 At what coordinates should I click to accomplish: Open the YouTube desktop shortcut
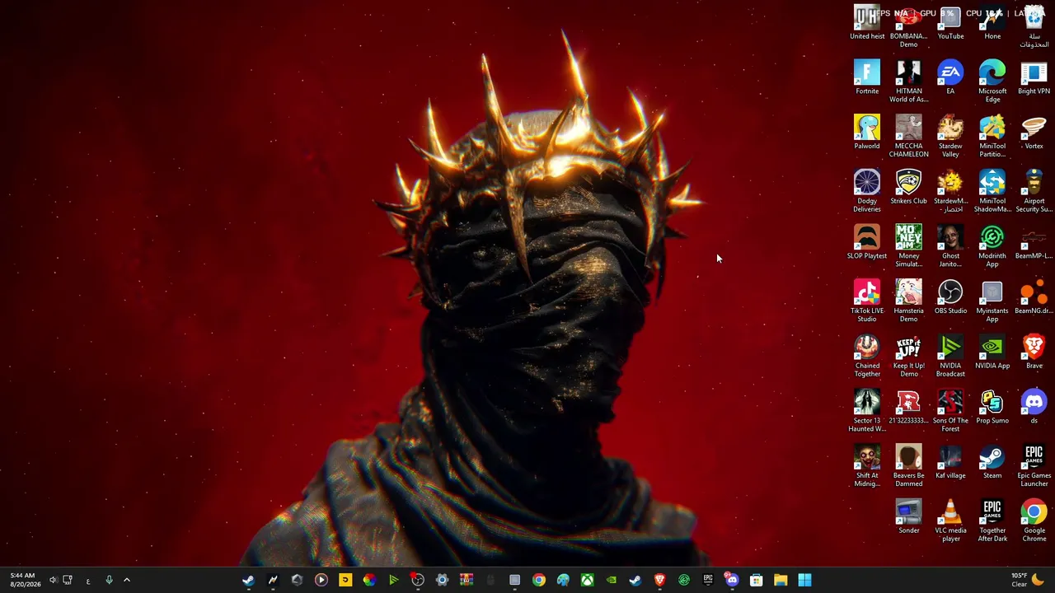pos(950,22)
